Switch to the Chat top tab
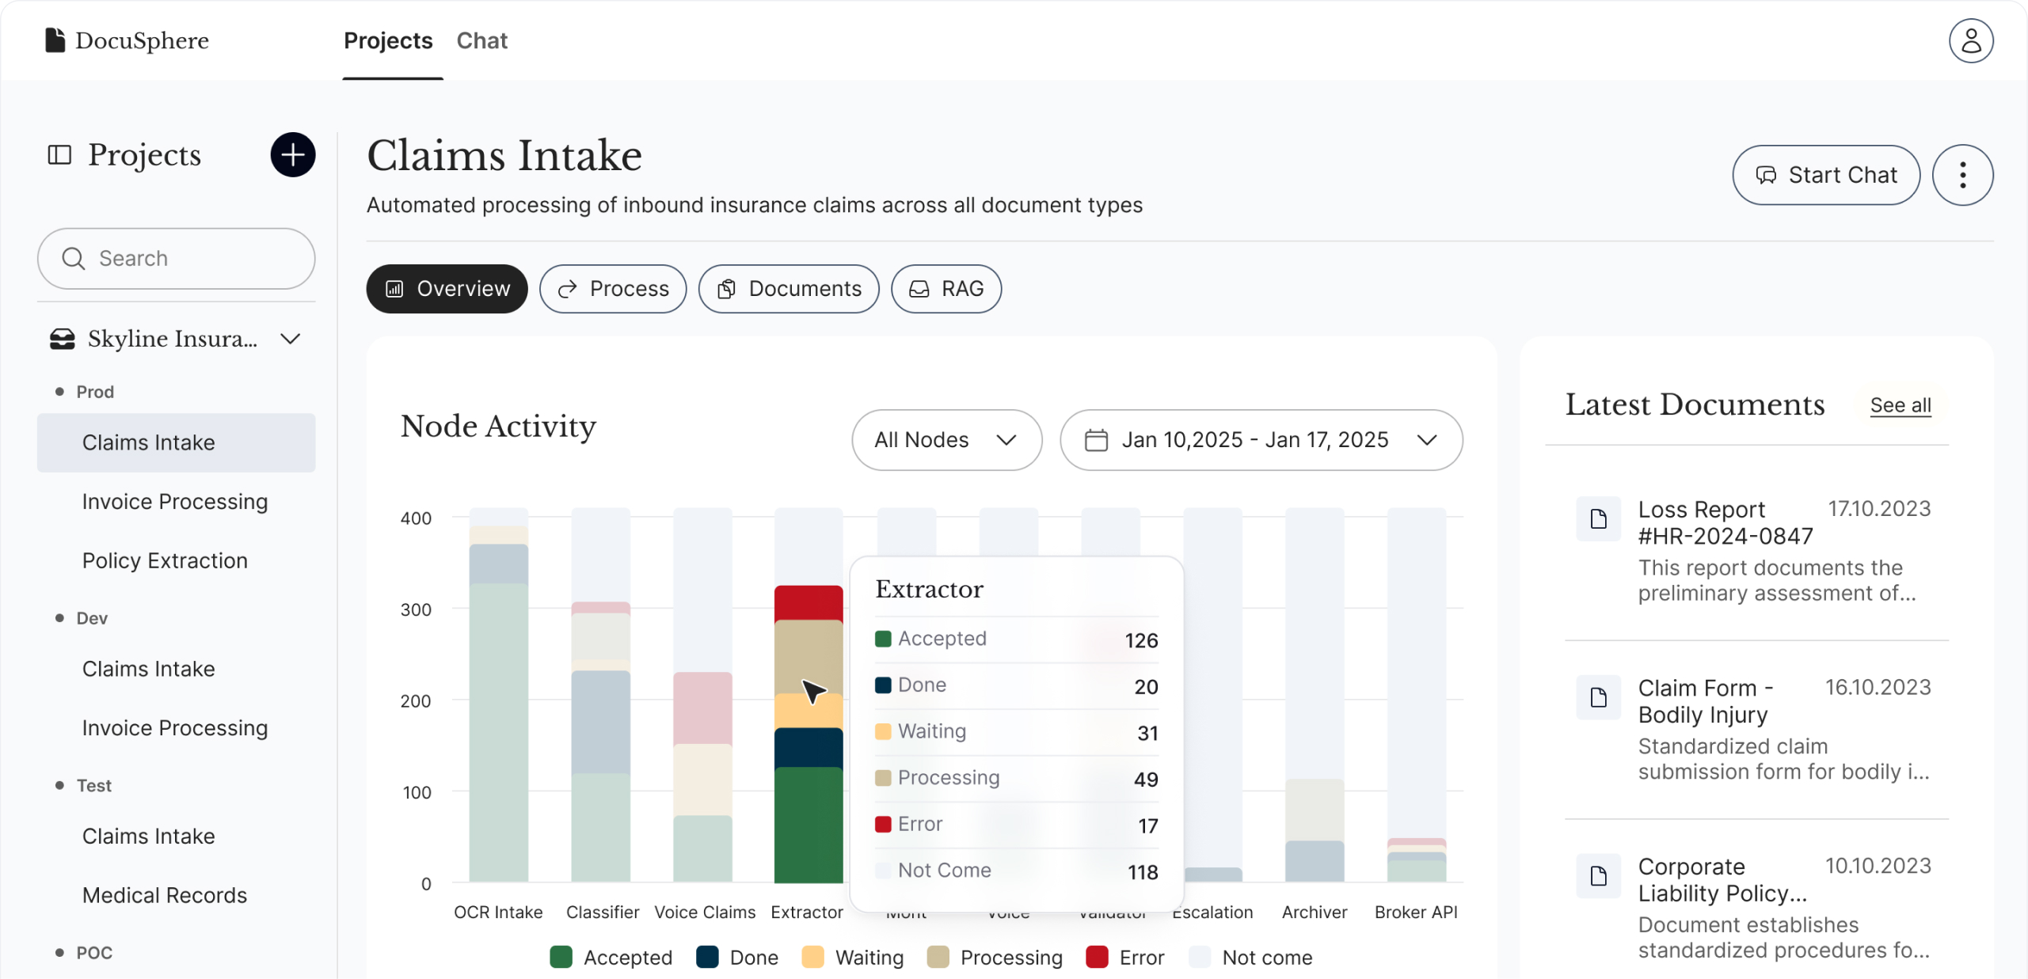This screenshot has height=979, width=2028. (x=481, y=40)
